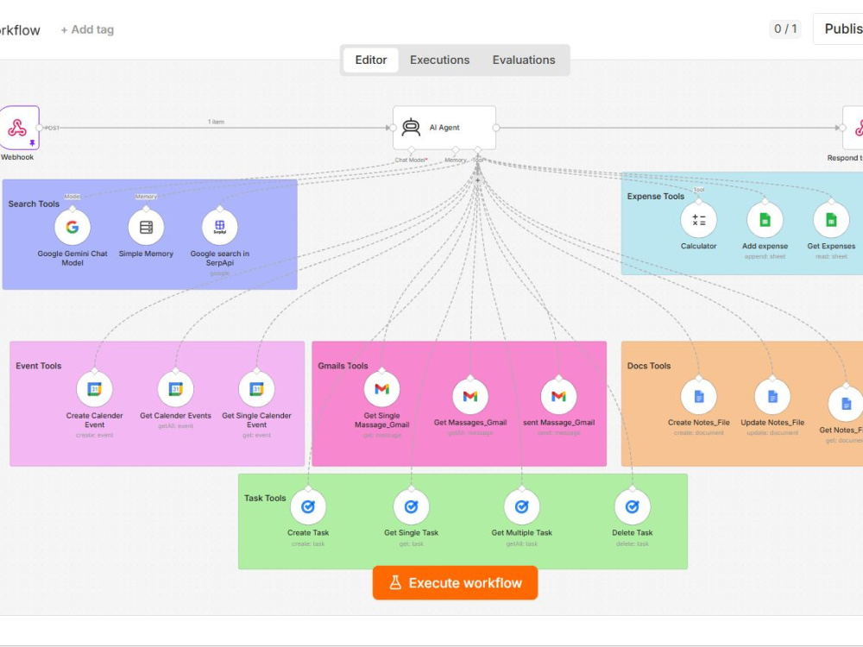The image size is (863, 647).
Task: Select the Create Calender Event node
Action: coord(94,389)
